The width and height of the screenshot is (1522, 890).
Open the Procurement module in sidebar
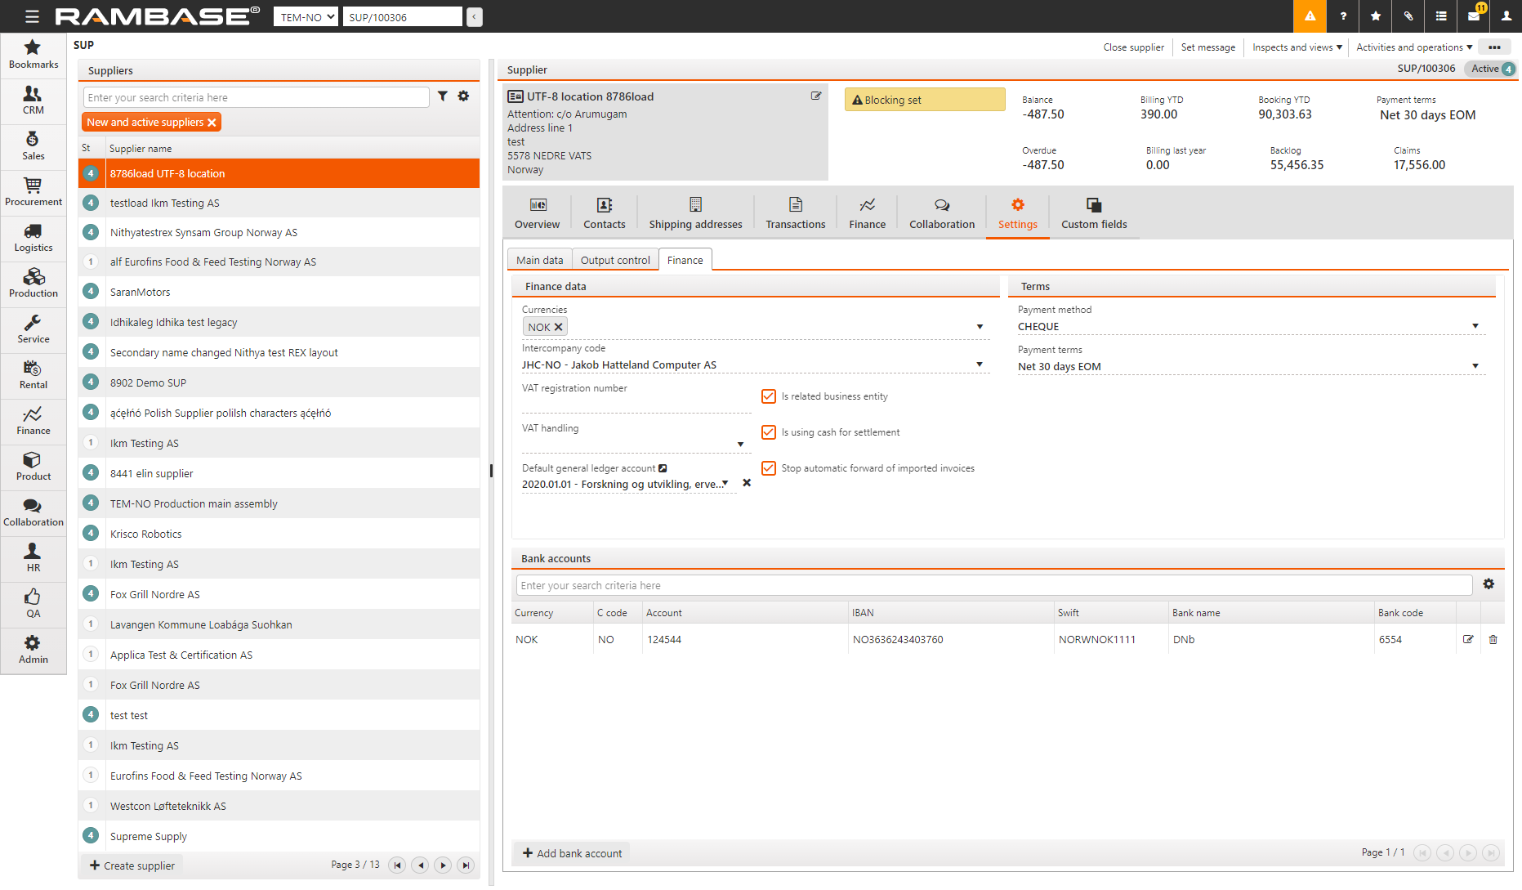click(33, 192)
